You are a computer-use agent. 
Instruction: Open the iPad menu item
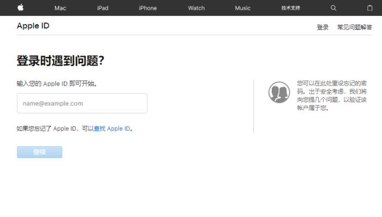click(x=103, y=8)
